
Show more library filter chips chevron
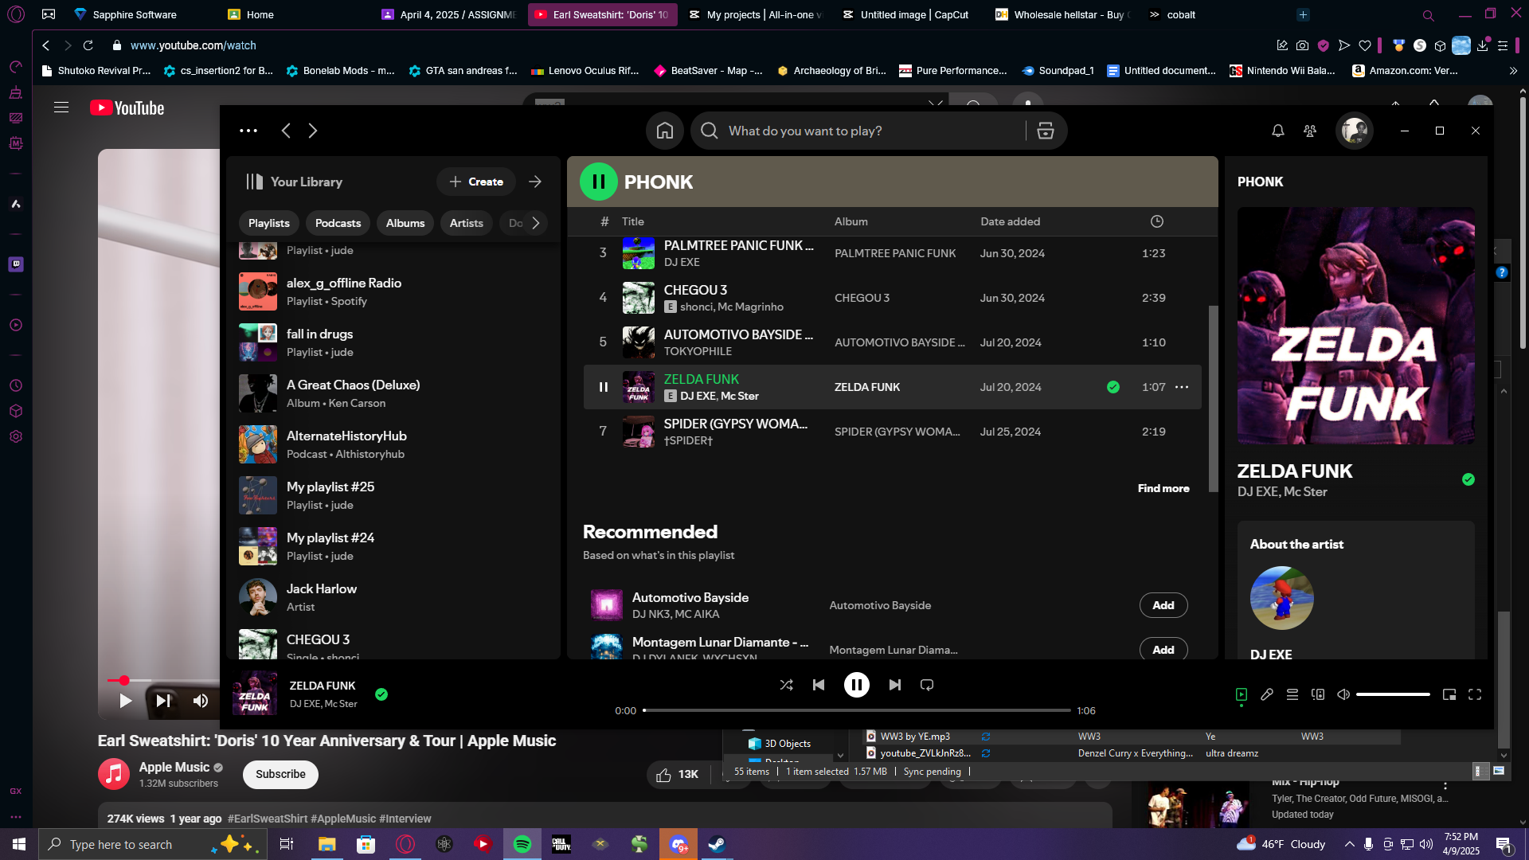(536, 223)
